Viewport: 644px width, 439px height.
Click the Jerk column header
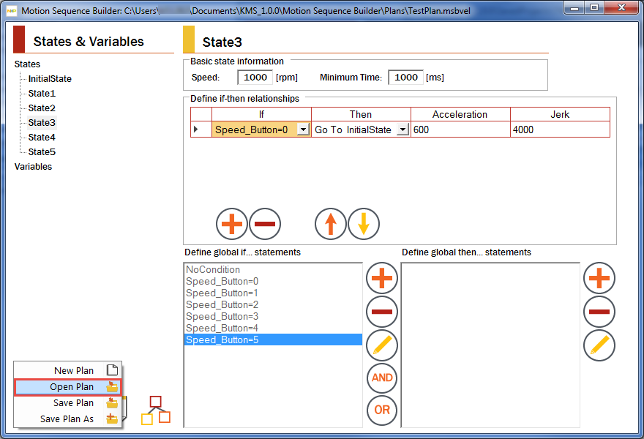pos(561,114)
